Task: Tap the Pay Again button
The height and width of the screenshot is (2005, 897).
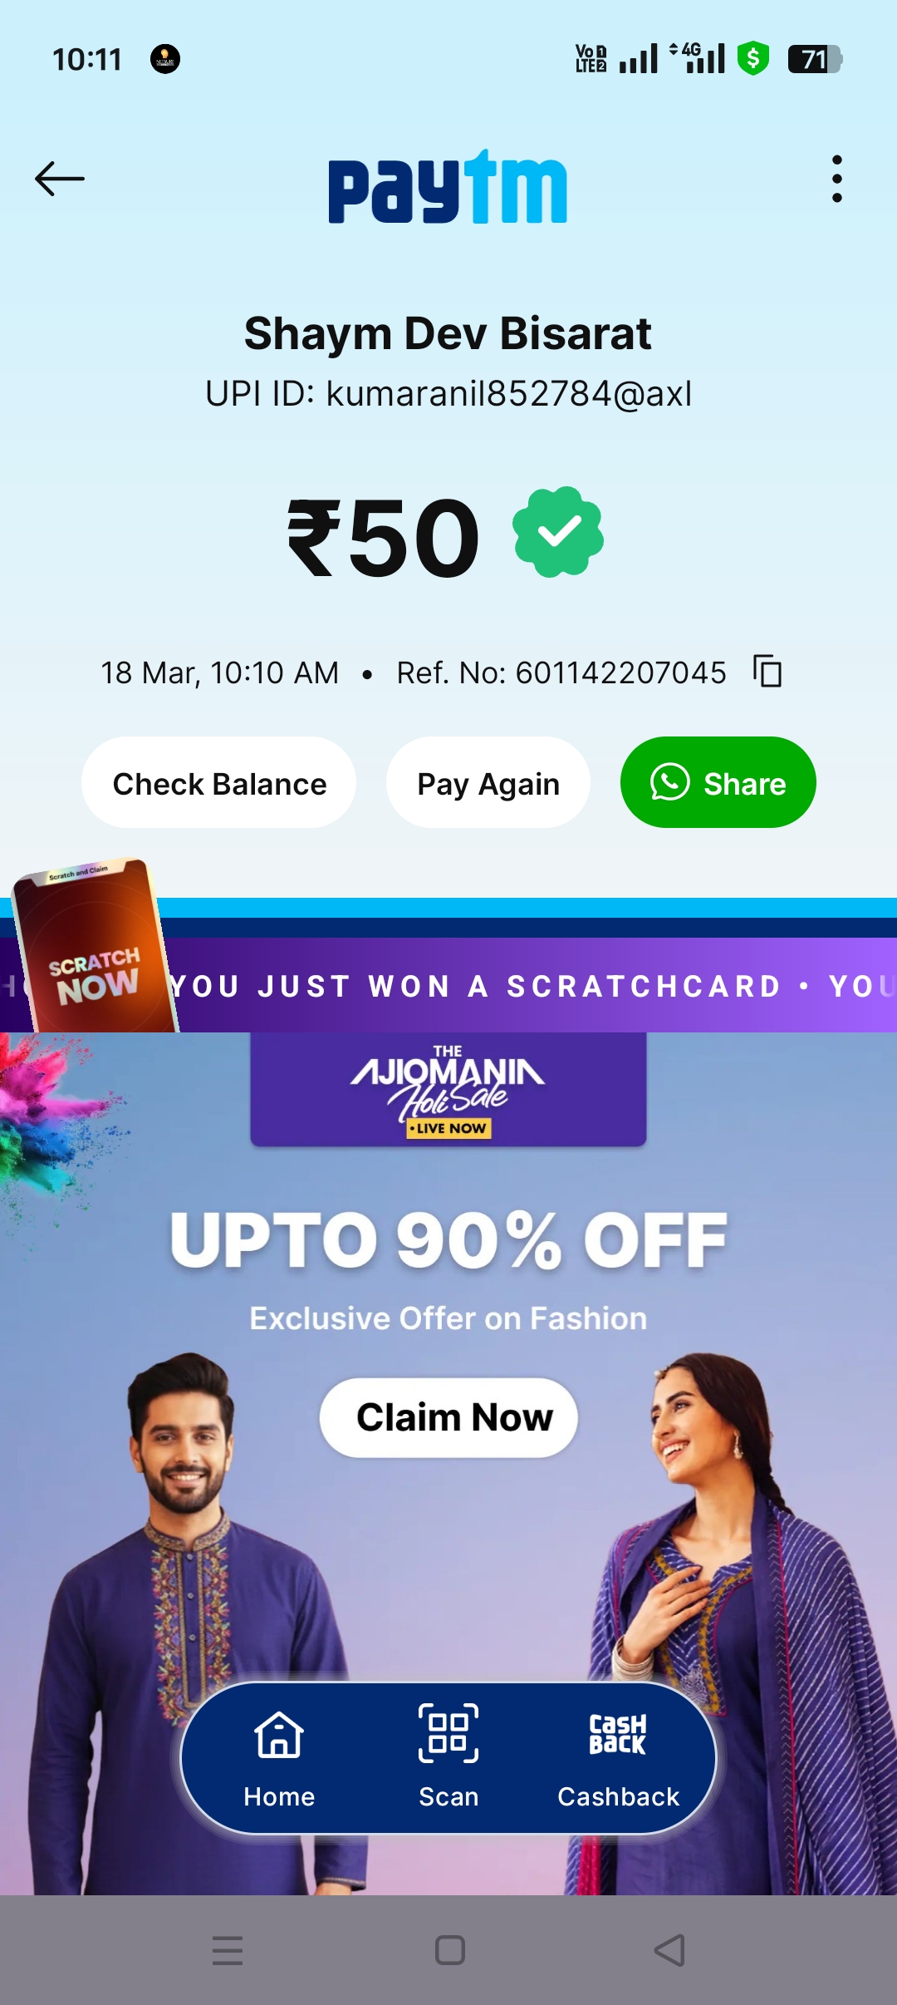Action: pos(488,783)
